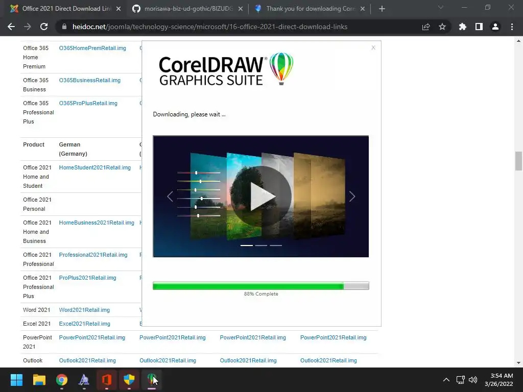The width and height of the screenshot is (523, 392).
Task: Download German Professional2021Retail.img
Action: [93, 255]
